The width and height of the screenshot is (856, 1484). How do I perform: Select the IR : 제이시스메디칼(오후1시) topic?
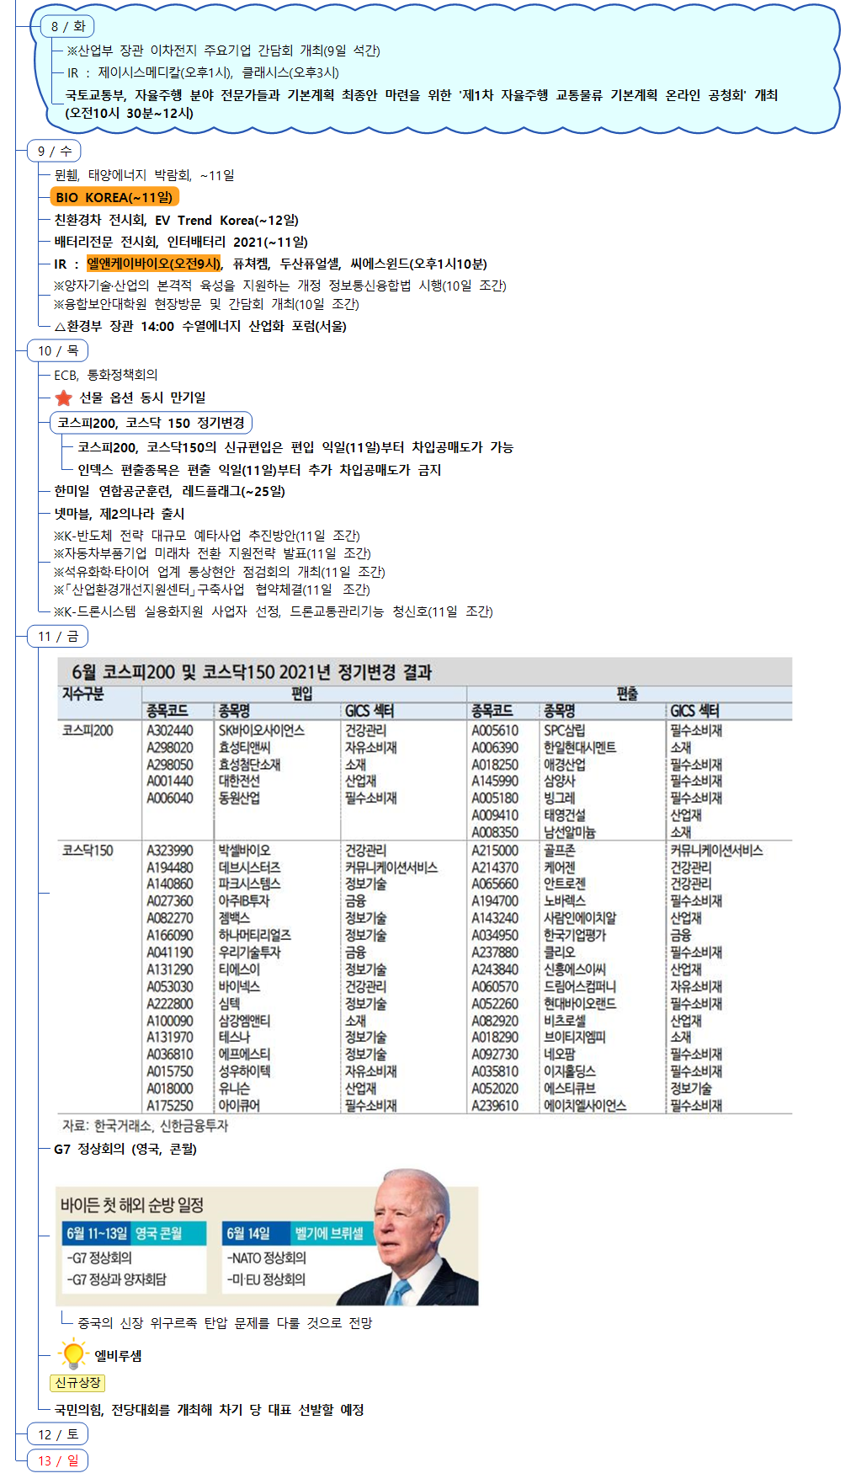[x=203, y=72]
